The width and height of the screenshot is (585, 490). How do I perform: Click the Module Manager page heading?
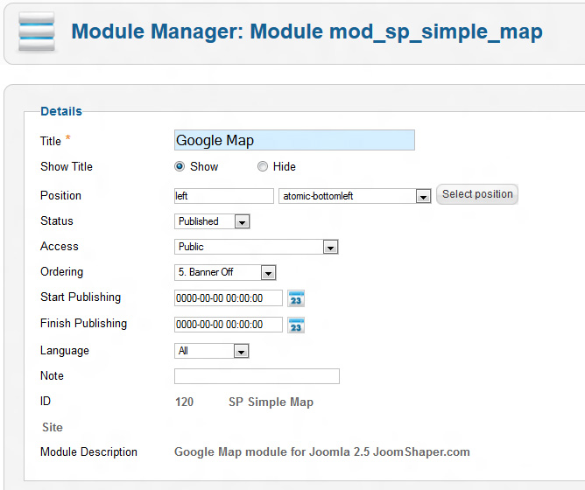point(307,32)
